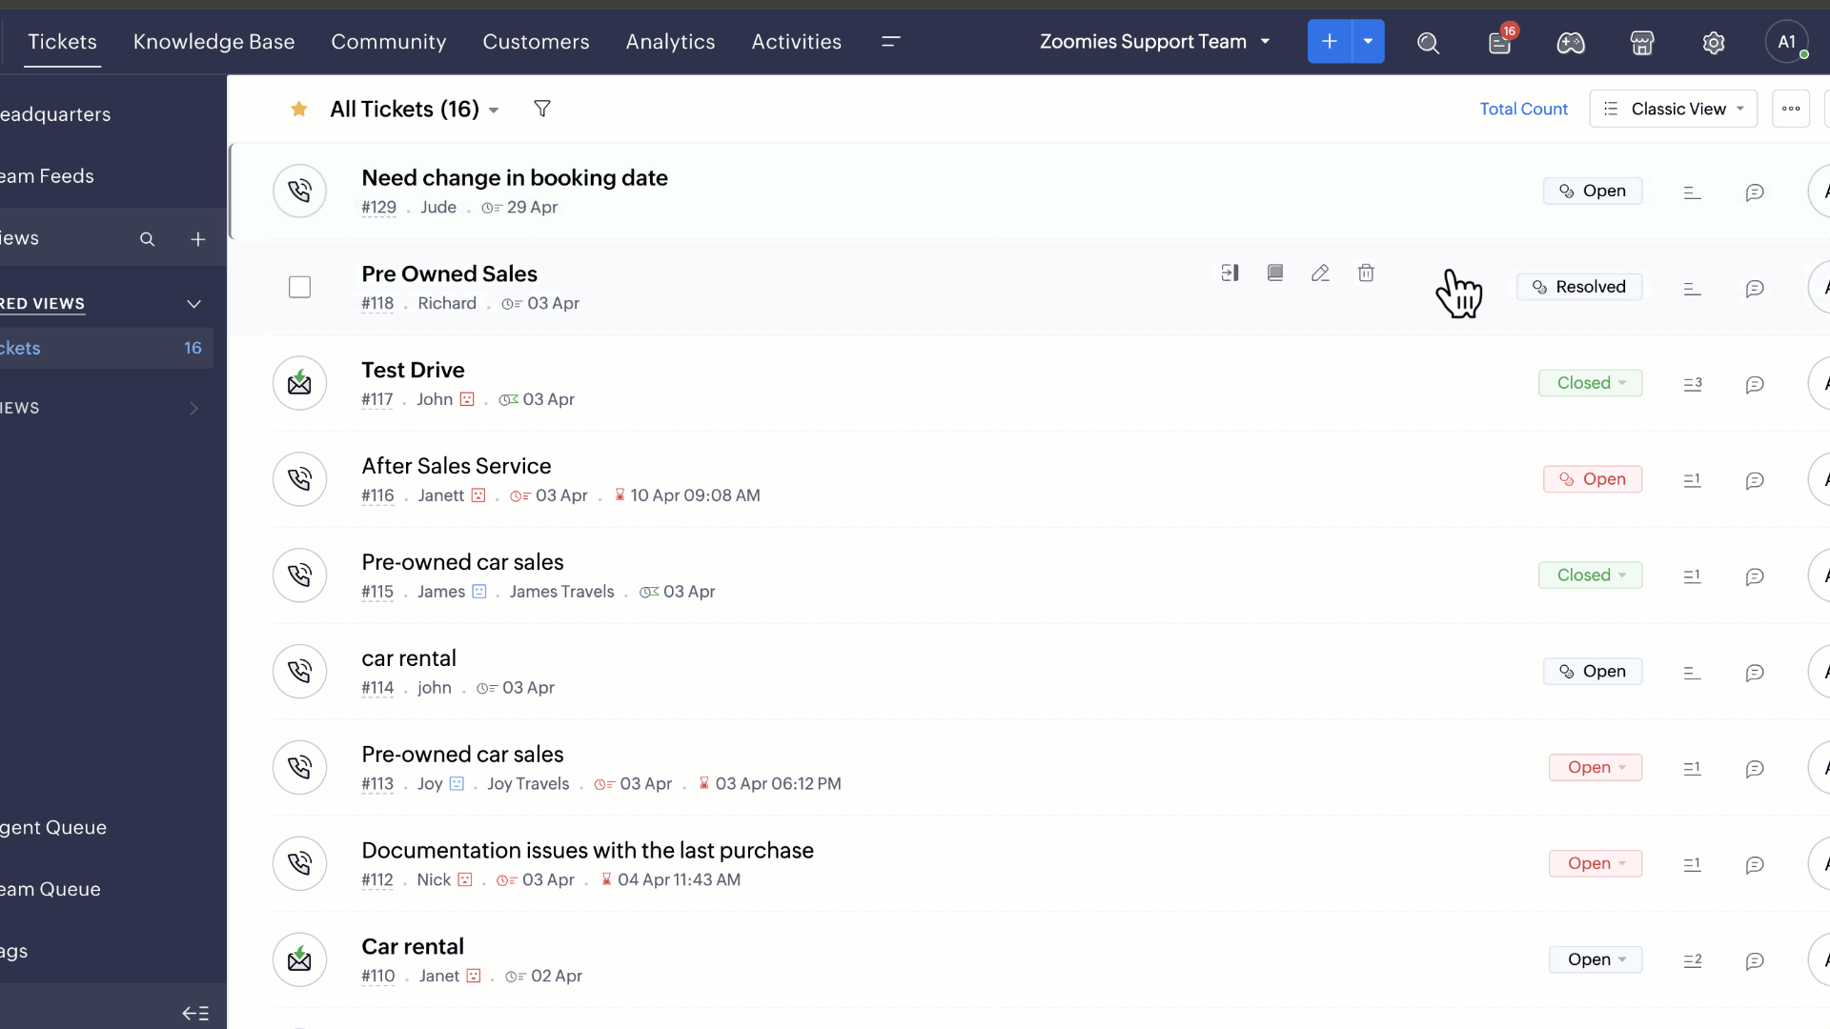This screenshot has width=1830, height=1029.
Task: Open the Classic View dropdown
Action: [x=1673, y=109]
